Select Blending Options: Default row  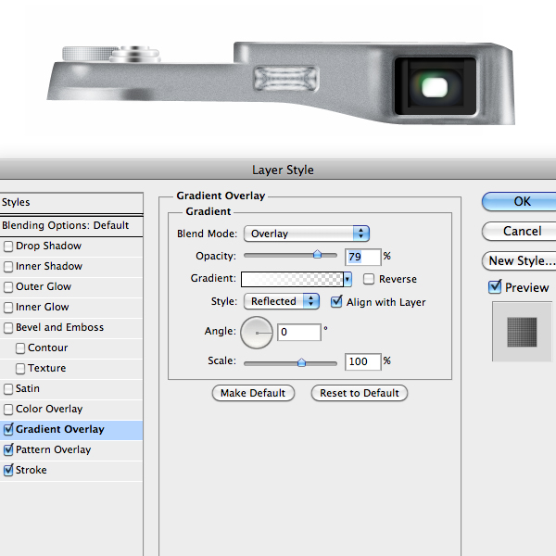point(71,225)
